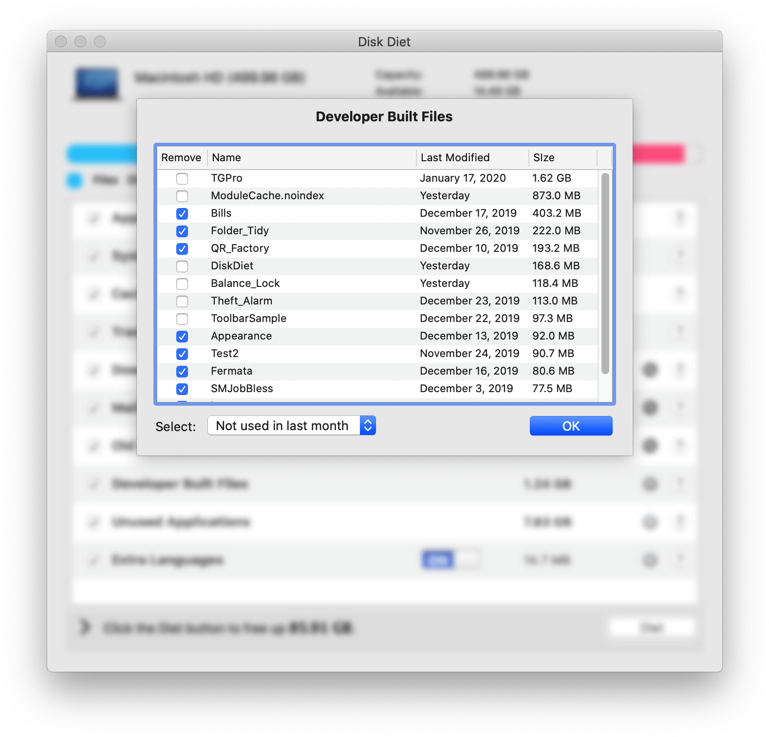Uncheck the SMJobBless checkbox
This screenshot has width=769, height=737.
click(182, 389)
